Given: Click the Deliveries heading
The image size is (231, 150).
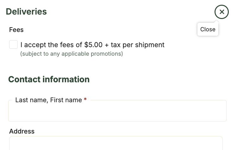Looking at the screenshot, I should (x=26, y=12).
